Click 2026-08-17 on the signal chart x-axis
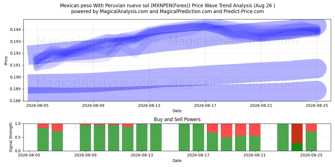This screenshot has height=167, width=335. (x=198, y=155)
